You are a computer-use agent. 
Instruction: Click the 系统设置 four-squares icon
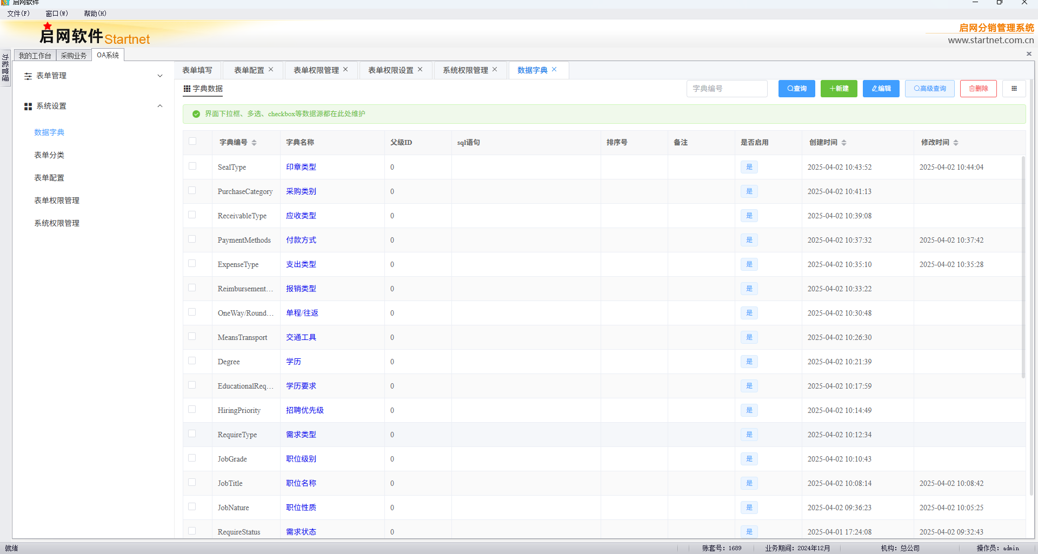pyautogui.click(x=28, y=106)
